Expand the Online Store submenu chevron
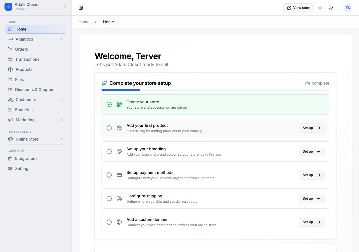 (61, 139)
